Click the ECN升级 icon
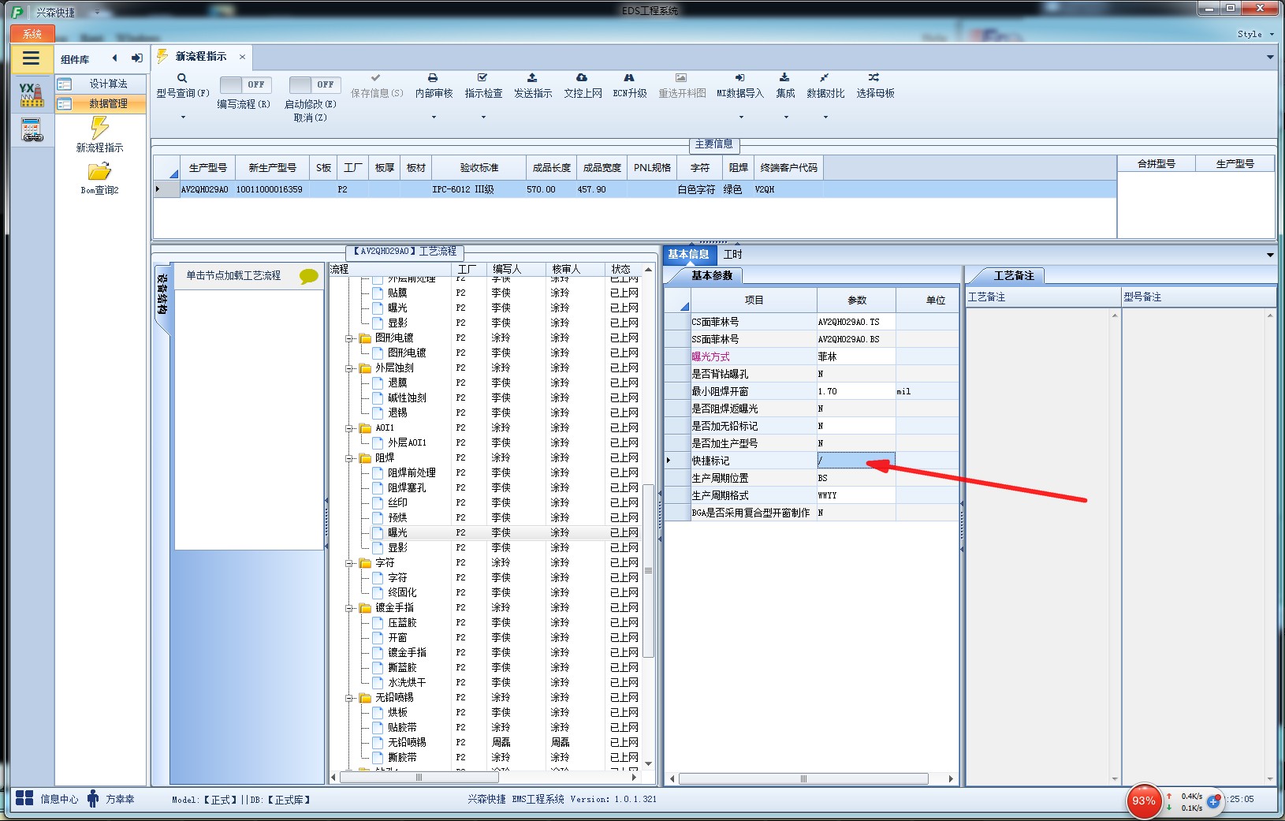Screen dimensions: 1285x821 [x=629, y=78]
